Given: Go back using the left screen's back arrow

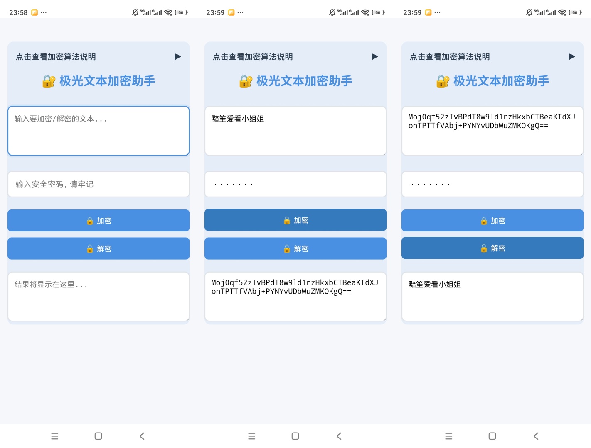Looking at the screenshot, I should (142, 436).
